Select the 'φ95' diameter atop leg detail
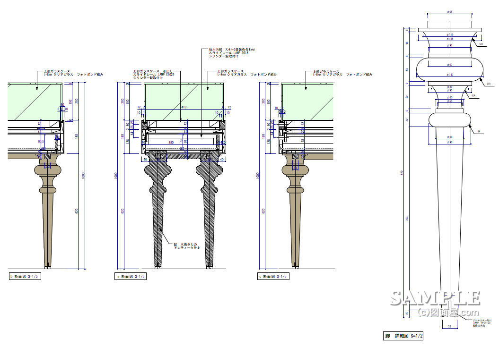The height and width of the screenshot is (347, 499). click(450, 12)
